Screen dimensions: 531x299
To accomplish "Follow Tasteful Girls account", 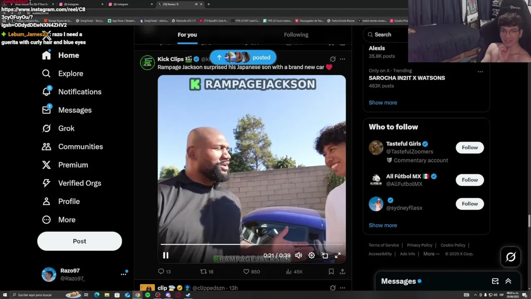I will 470,147.
